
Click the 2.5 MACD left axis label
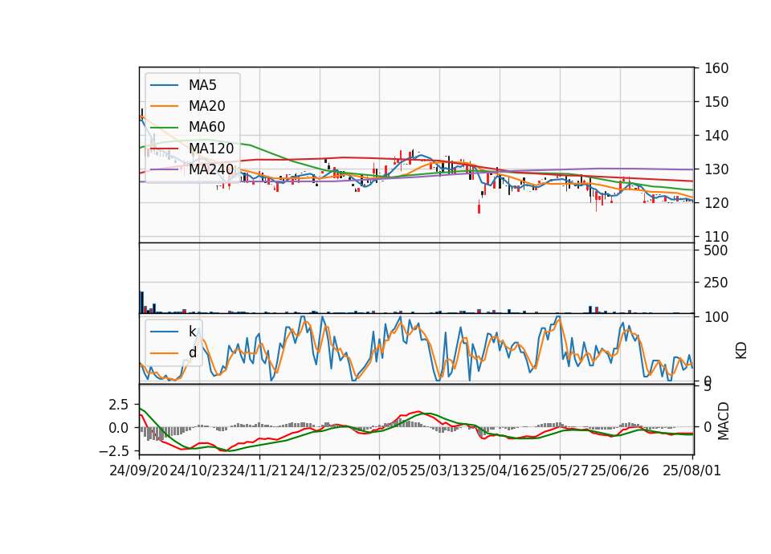[119, 405]
